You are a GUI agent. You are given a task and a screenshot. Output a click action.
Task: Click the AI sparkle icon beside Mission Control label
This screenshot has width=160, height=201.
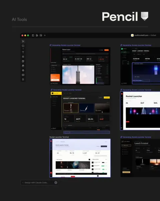click(51, 45)
